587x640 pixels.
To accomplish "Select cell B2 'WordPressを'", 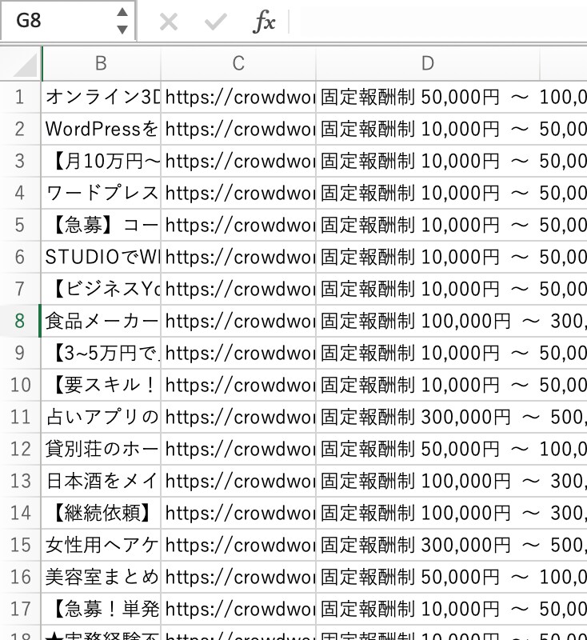I will [101, 129].
